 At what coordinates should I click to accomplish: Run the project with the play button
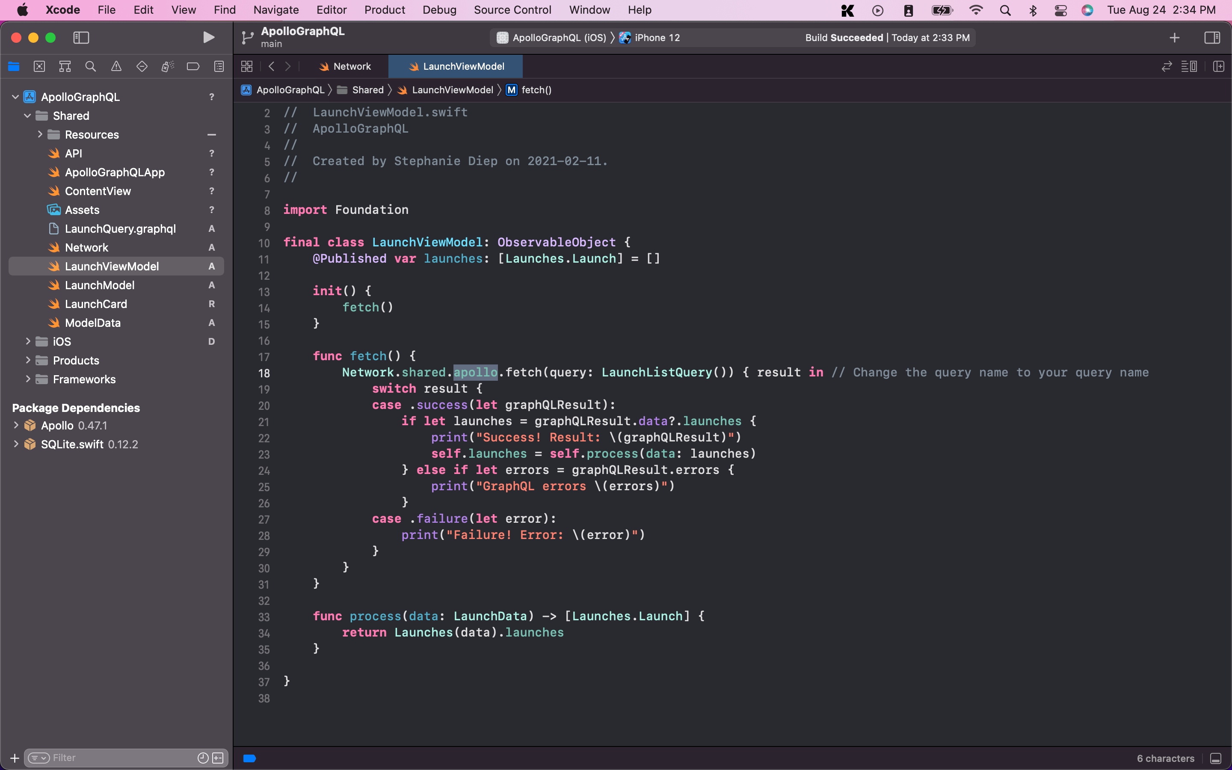tap(208, 37)
